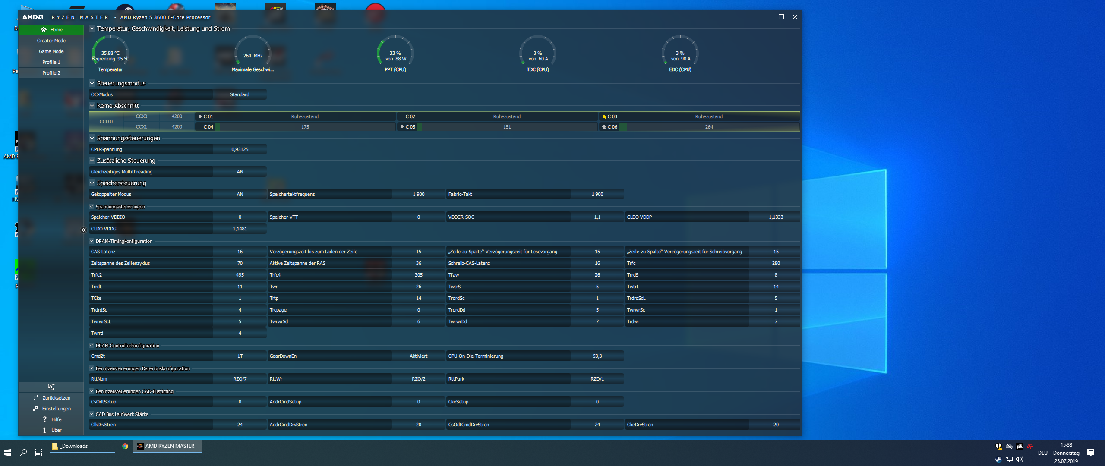Click the C 06 core frequency bar

point(708,127)
